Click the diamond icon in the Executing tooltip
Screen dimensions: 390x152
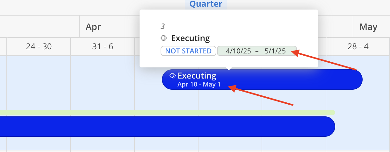coord(164,38)
